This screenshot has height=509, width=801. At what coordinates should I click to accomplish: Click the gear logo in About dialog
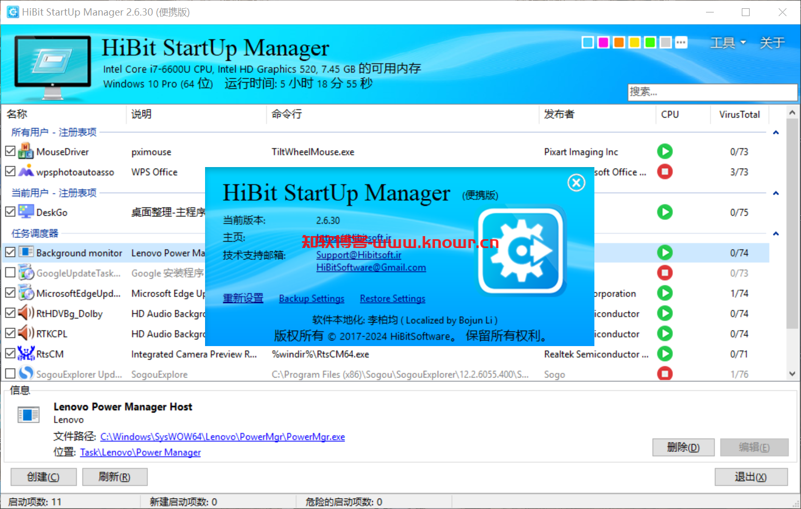point(522,251)
